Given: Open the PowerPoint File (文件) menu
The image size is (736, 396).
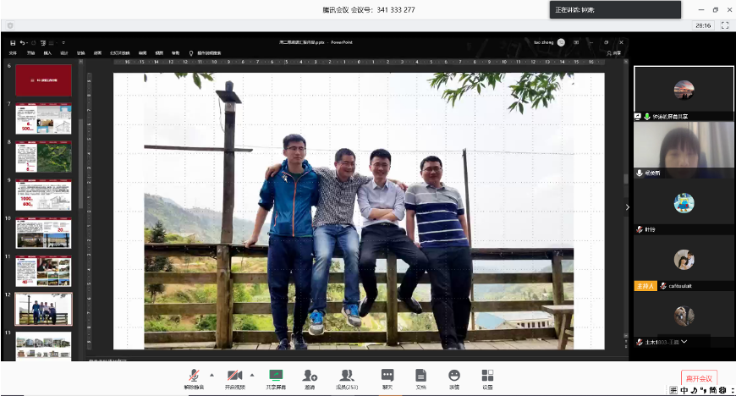Looking at the screenshot, I should pos(14,52).
